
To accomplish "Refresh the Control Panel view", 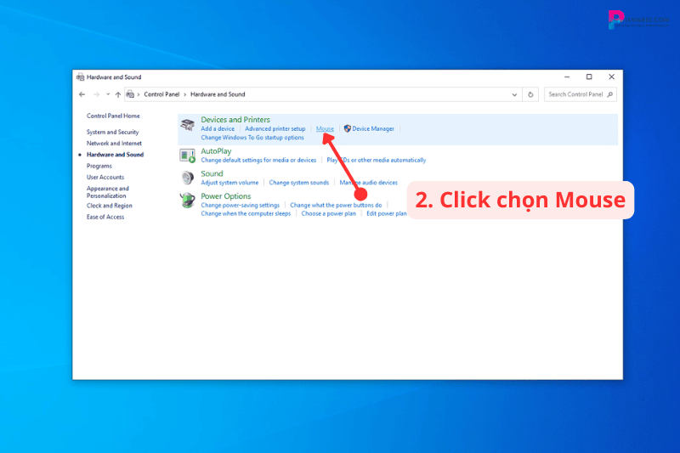I will [x=531, y=94].
